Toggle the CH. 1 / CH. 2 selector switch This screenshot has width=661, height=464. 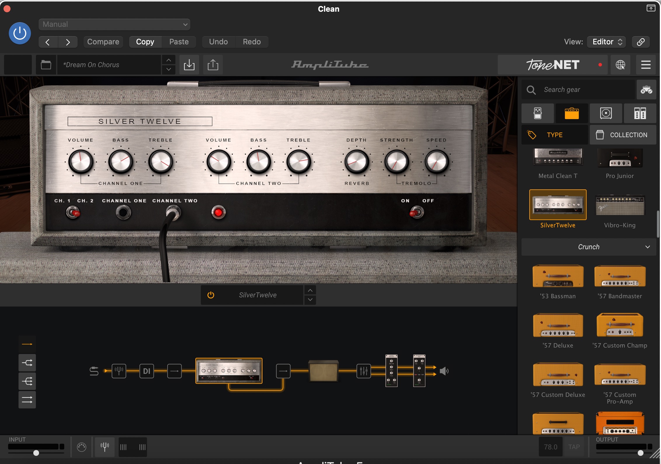[73, 212]
